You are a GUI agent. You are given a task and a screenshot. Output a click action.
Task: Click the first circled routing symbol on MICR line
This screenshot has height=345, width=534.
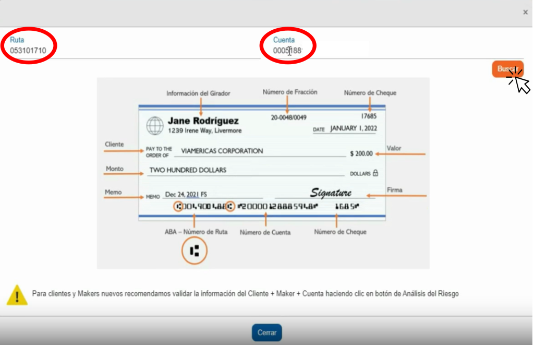tap(179, 207)
